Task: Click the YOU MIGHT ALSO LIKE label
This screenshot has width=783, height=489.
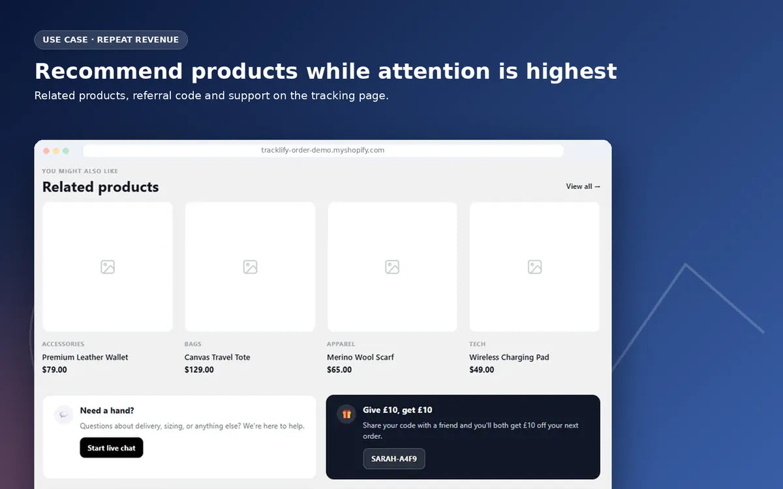Action: (x=80, y=171)
